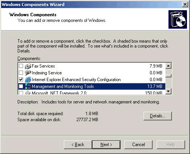Click the Components: list label
This screenshot has width=190, height=154.
(29, 59)
